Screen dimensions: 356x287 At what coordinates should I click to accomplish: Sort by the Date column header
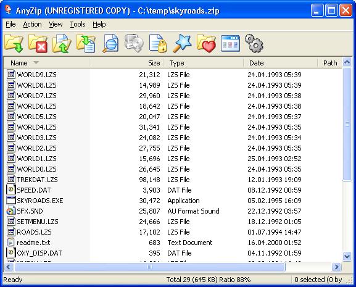[x=280, y=63]
